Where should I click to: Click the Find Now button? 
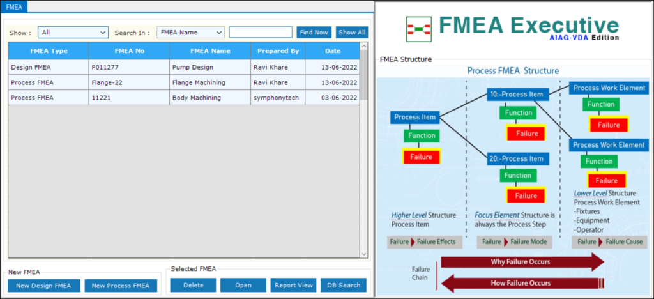[x=314, y=33]
